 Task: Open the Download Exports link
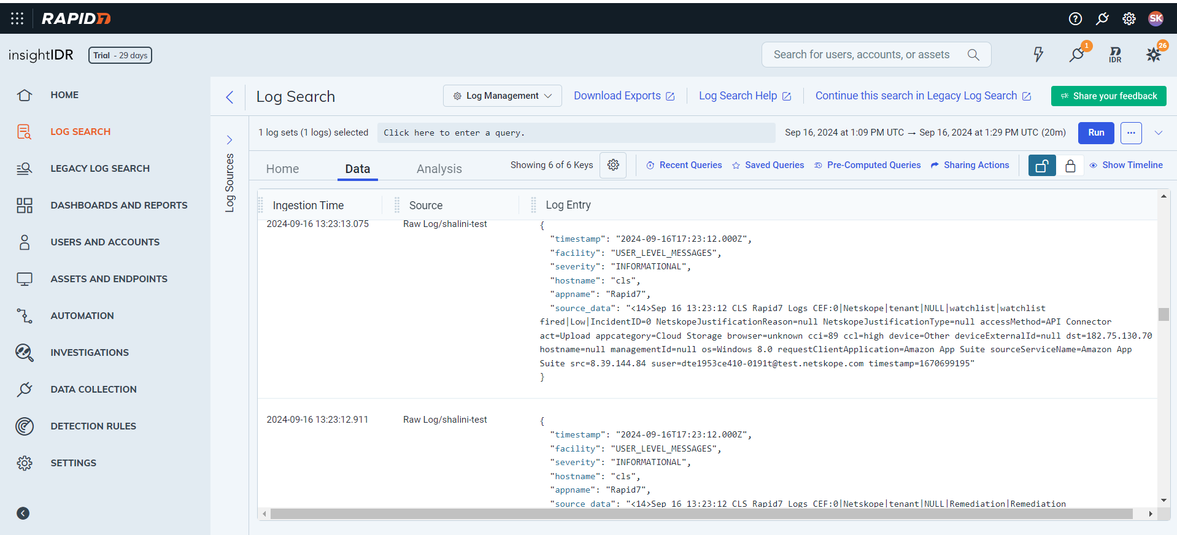(623, 96)
